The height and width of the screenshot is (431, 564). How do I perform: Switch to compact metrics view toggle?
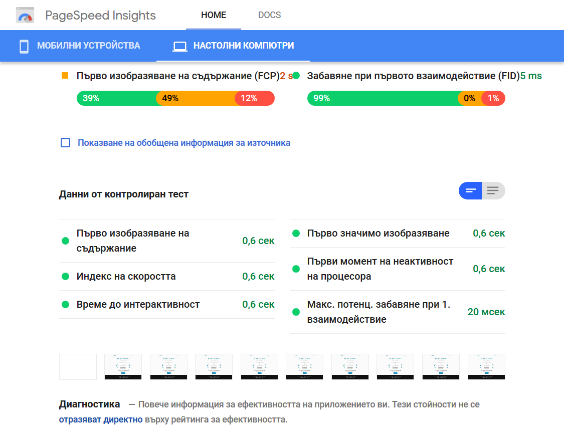click(470, 190)
